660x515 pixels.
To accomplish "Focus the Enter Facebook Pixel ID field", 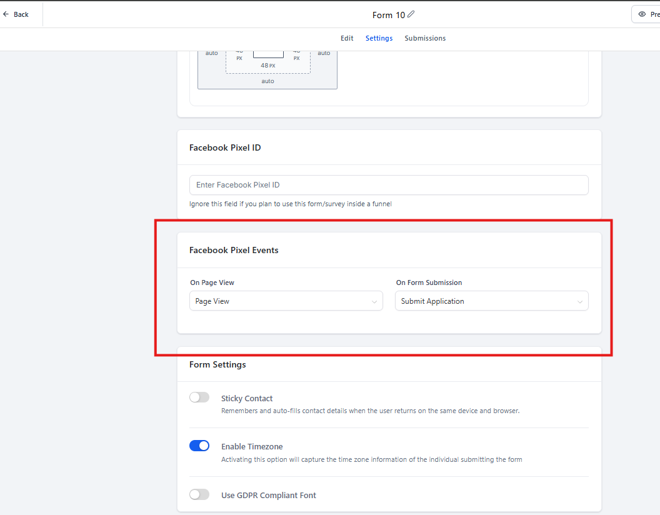I will pyautogui.click(x=389, y=185).
